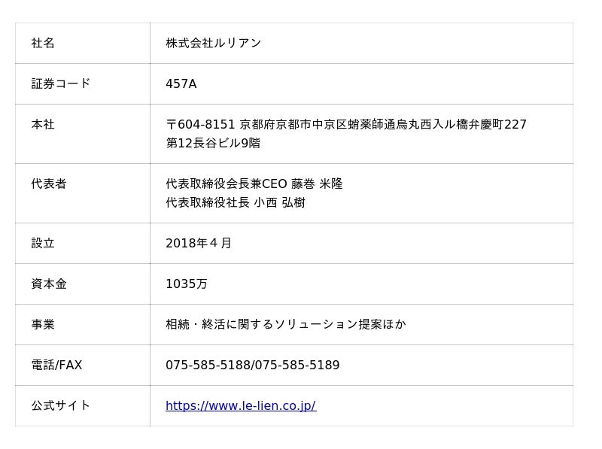Click the 第12長谷ビル9階 building line
Viewport: 602px width, 449px height.
click(213, 143)
